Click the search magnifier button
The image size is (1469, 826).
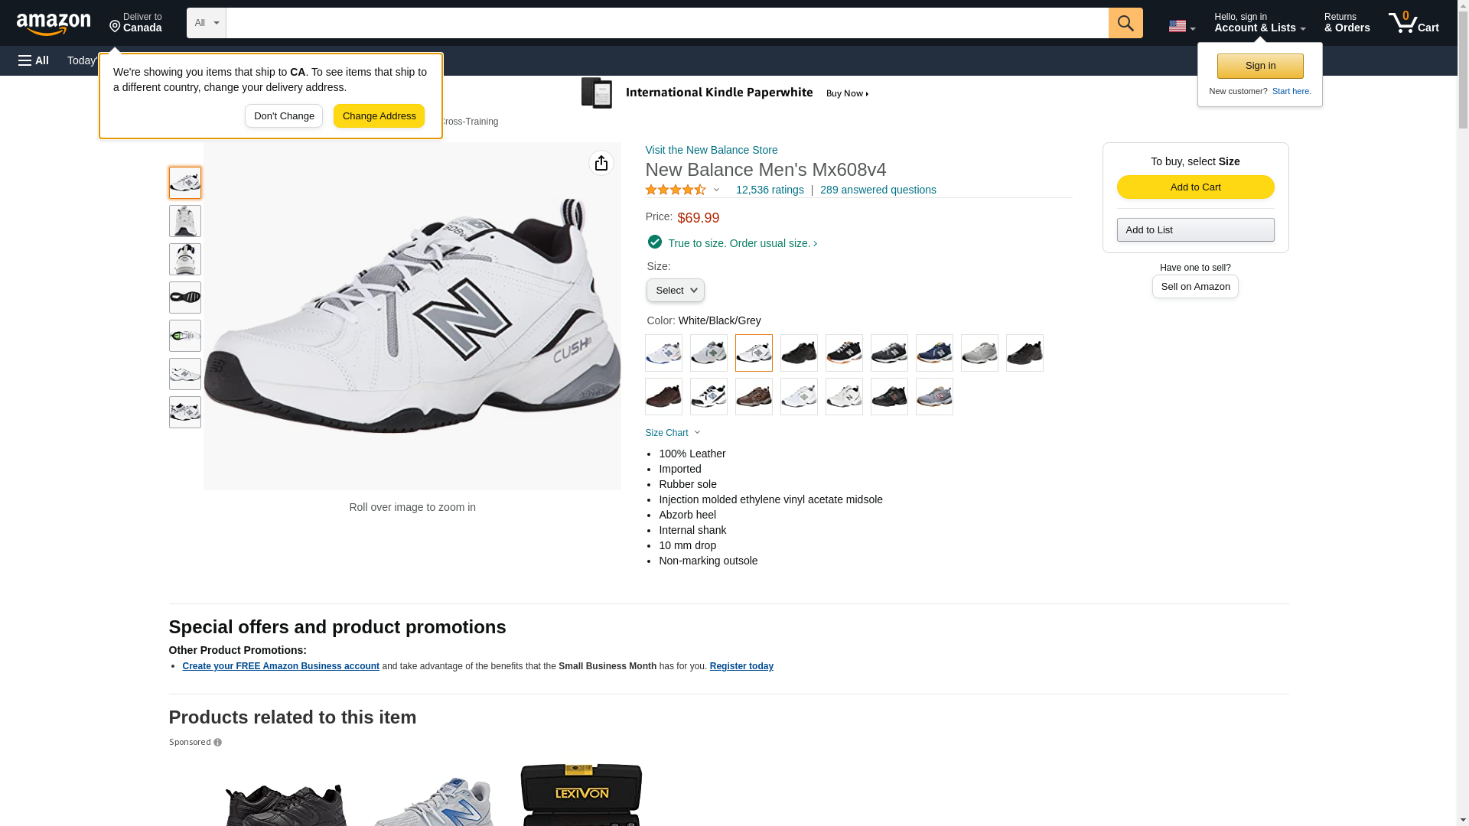(x=1125, y=23)
